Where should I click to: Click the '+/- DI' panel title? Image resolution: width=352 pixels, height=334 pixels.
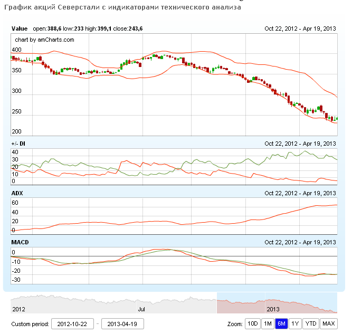pyautogui.click(x=18, y=144)
